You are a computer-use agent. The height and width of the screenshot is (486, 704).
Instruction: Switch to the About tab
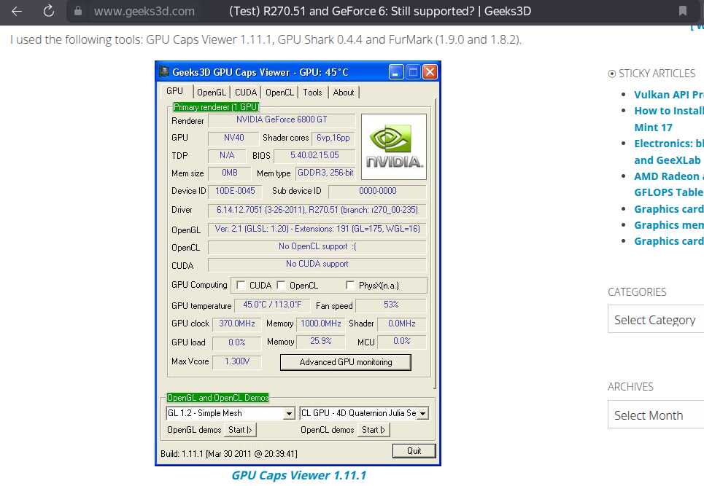coord(344,93)
